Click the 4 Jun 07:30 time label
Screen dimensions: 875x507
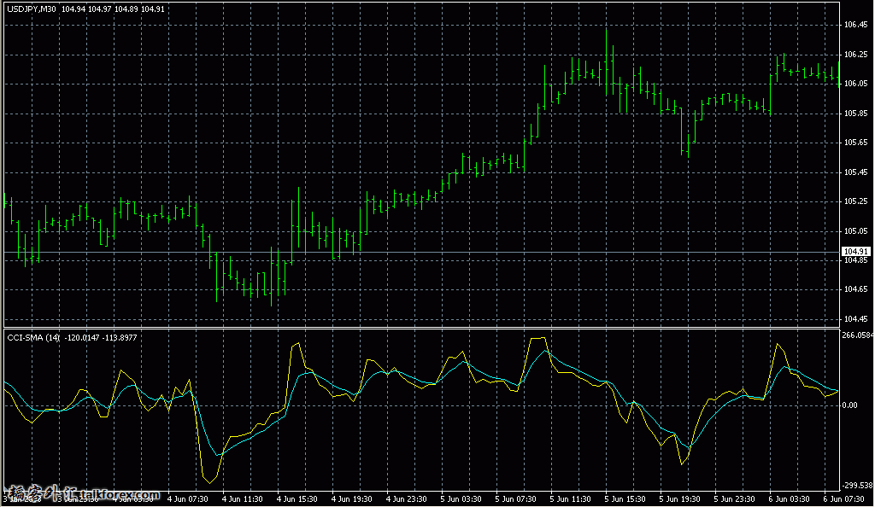click(187, 499)
